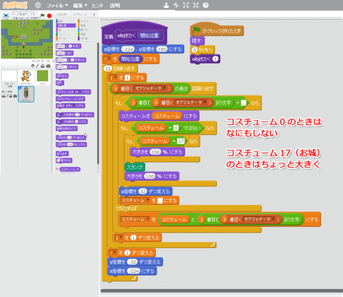This screenshot has width=343, height=297.
Task: Click the Scratch logo link
Action: pos(15,5)
